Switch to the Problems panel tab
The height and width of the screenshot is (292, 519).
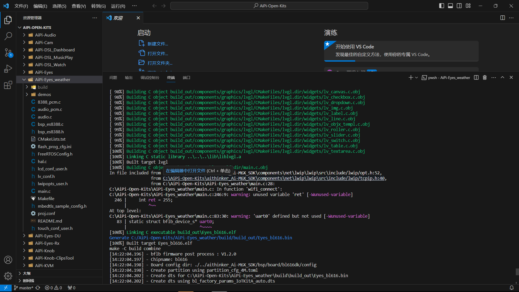pos(113,78)
